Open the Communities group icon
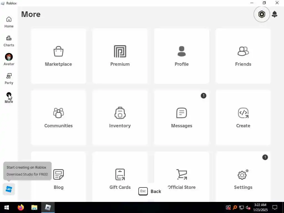 pyautogui.click(x=58, y=113)
